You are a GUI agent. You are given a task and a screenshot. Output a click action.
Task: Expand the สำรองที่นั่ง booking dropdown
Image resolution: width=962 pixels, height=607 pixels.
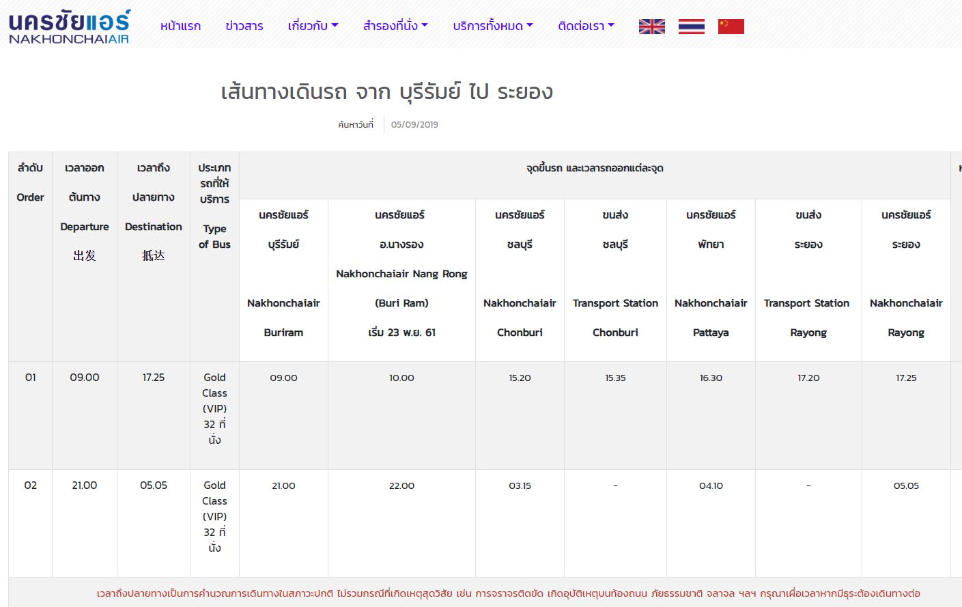pyautogui.click(x=396, y=26)
